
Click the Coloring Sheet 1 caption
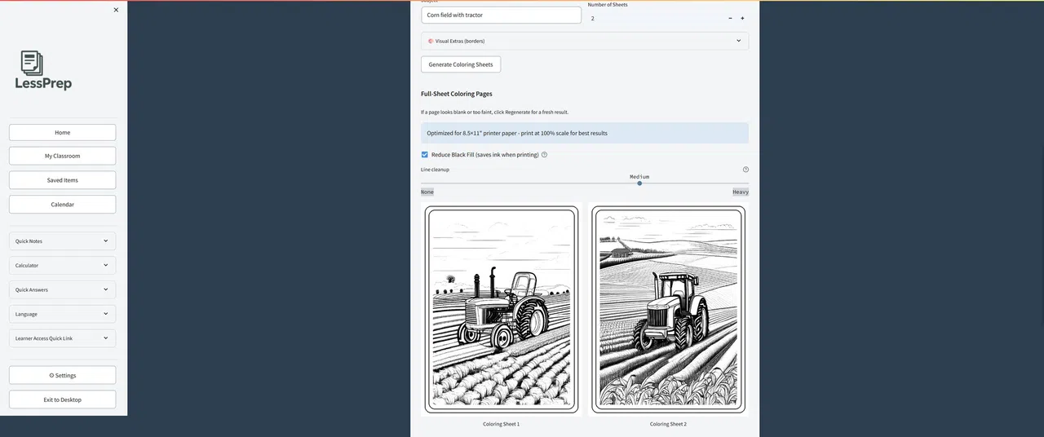[x=501, y=424]
